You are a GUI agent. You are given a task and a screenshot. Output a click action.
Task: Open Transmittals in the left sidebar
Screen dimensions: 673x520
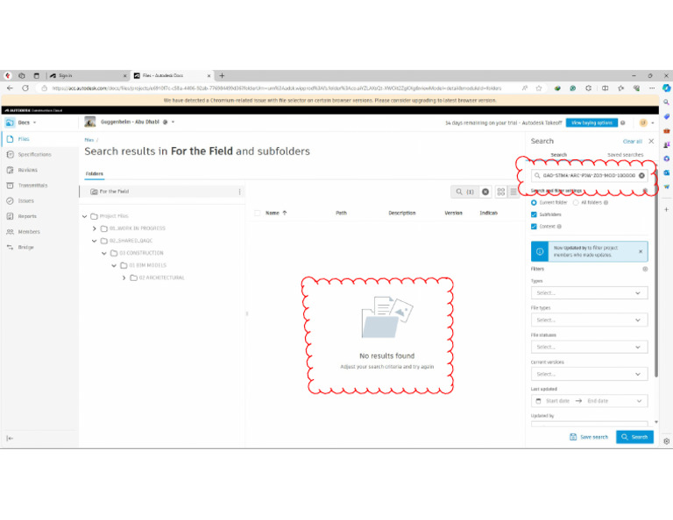pyautogui.click(x=32, y=186)
